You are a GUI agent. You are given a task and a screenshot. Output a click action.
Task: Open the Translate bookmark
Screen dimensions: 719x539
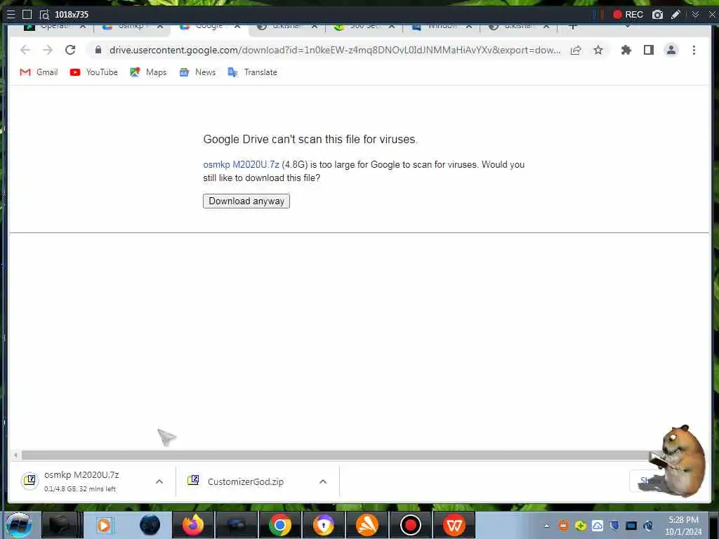[x=253, y=72]
